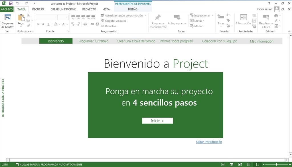The width and height of the screenshot is (292, 167).
Task: Expand the Actualizar según programación dropdown arrow
Action: [145, 15]
